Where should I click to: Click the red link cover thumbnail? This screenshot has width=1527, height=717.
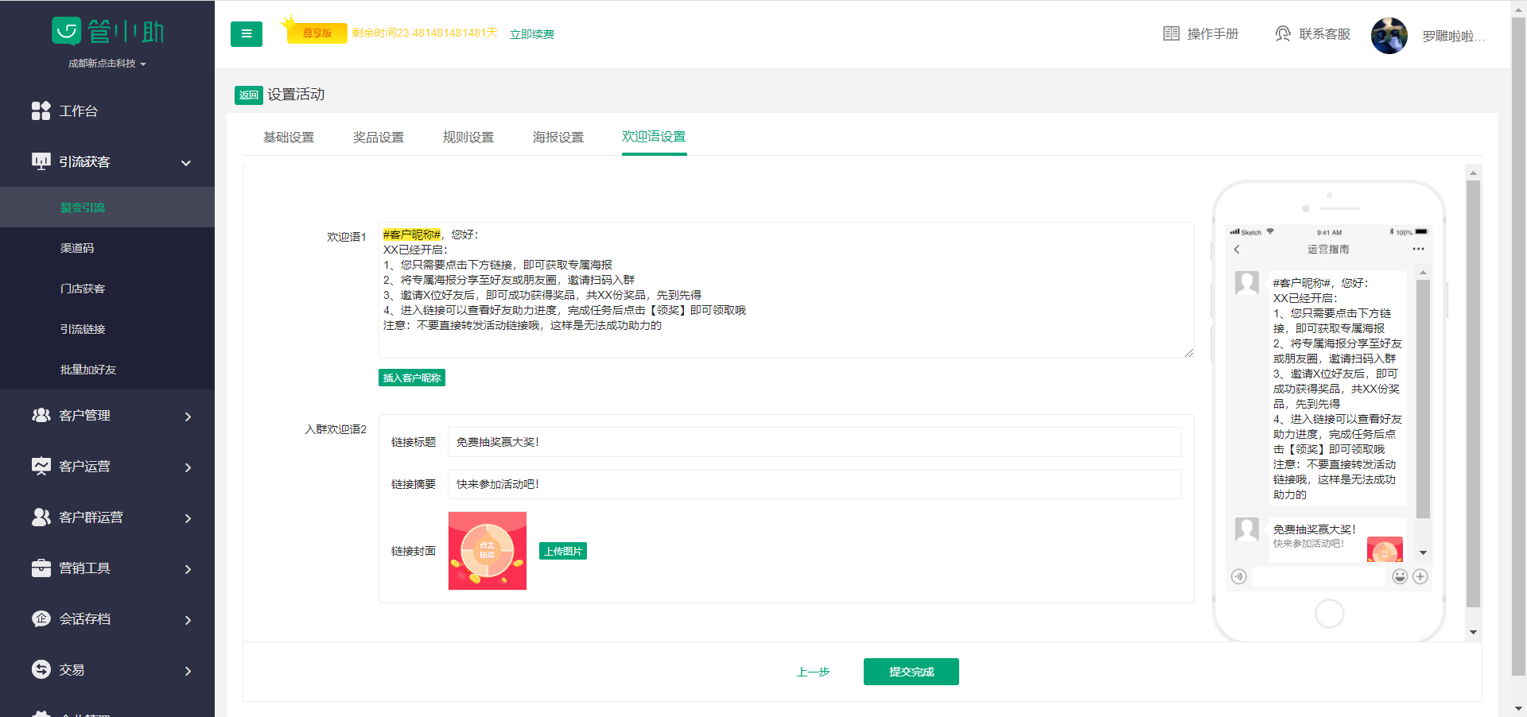[488, 551]
